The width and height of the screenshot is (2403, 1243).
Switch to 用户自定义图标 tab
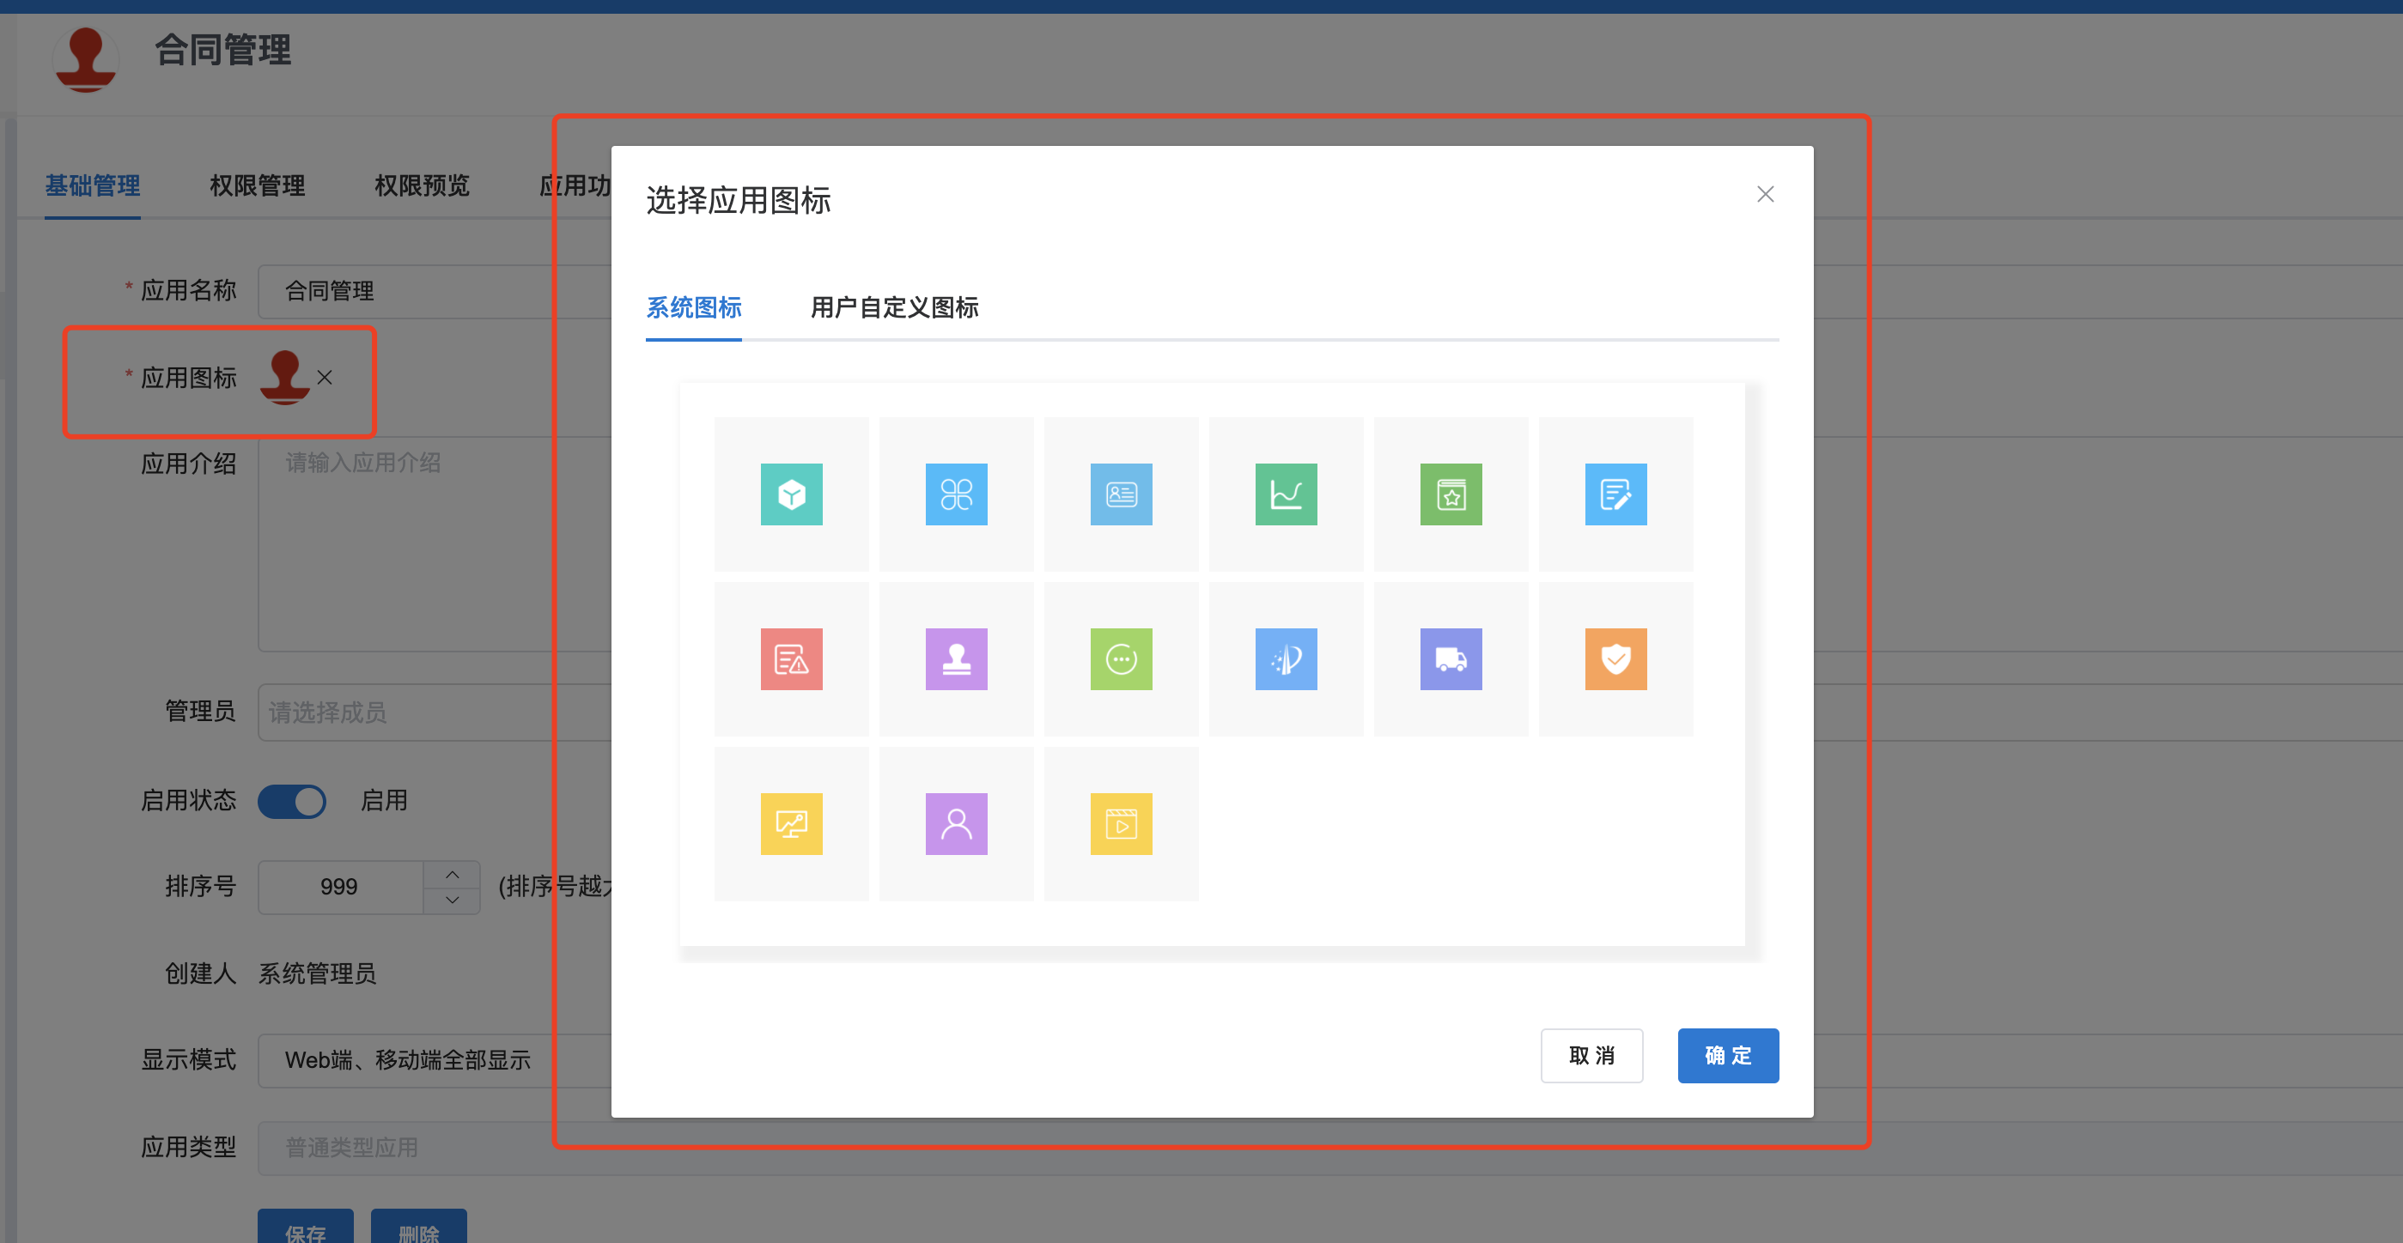click(894, 307)
